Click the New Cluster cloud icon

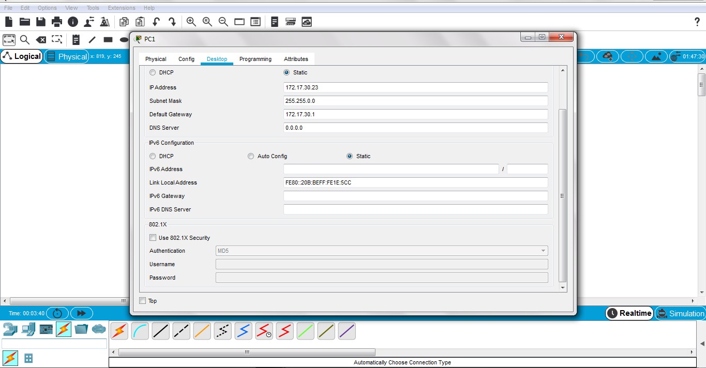click(x=608, y=56)
